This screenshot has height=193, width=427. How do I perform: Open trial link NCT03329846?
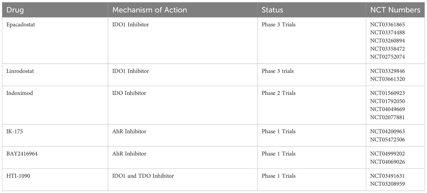click(388, 71)
